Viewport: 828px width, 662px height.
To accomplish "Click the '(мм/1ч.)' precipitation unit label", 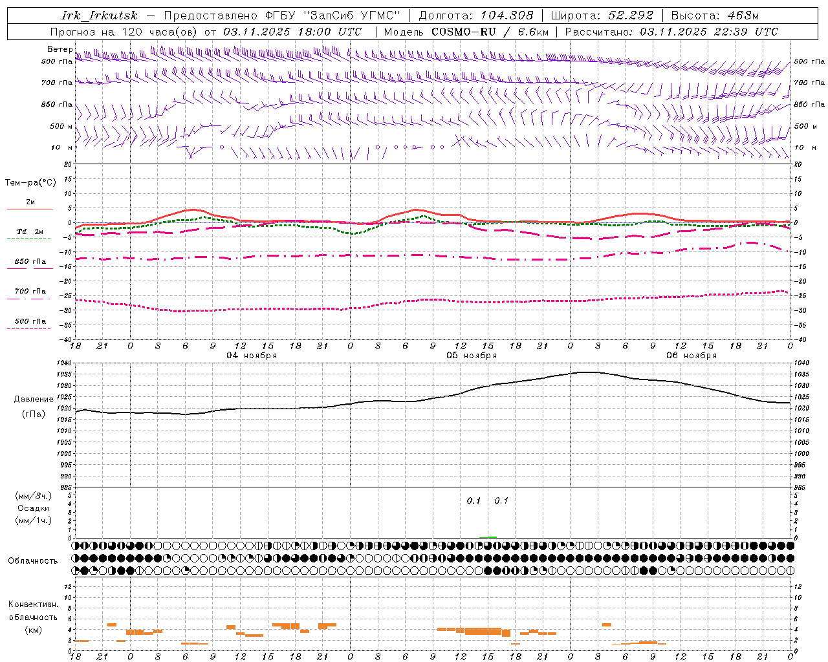I will coord(34,520).
